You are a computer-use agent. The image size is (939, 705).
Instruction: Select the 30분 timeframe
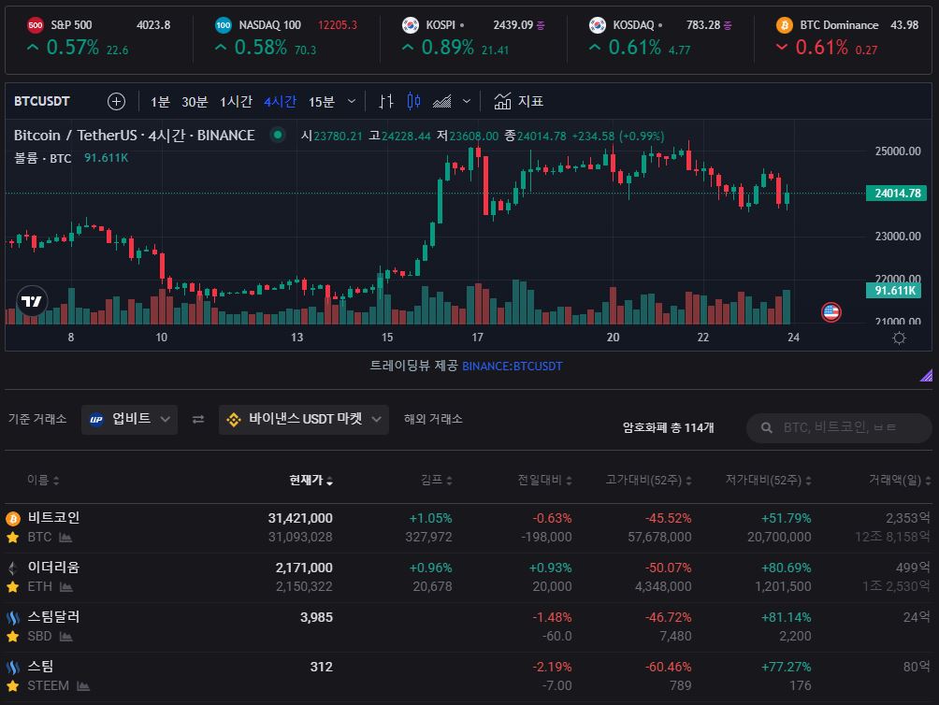tap(195, 102)
